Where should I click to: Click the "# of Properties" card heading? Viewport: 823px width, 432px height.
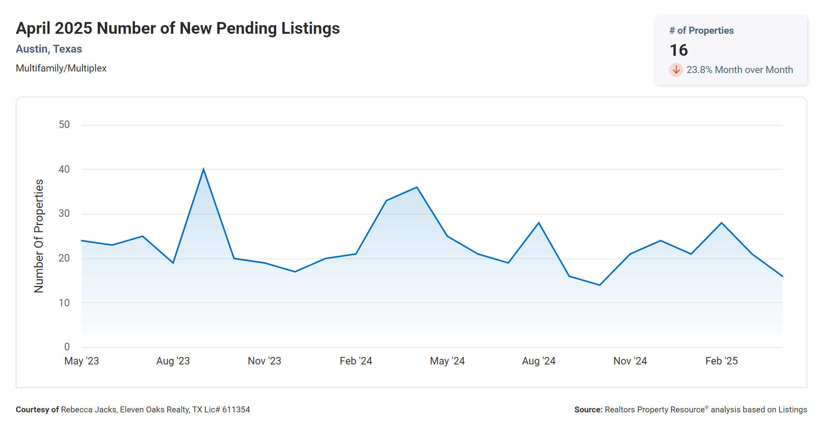tap(701, 31)
